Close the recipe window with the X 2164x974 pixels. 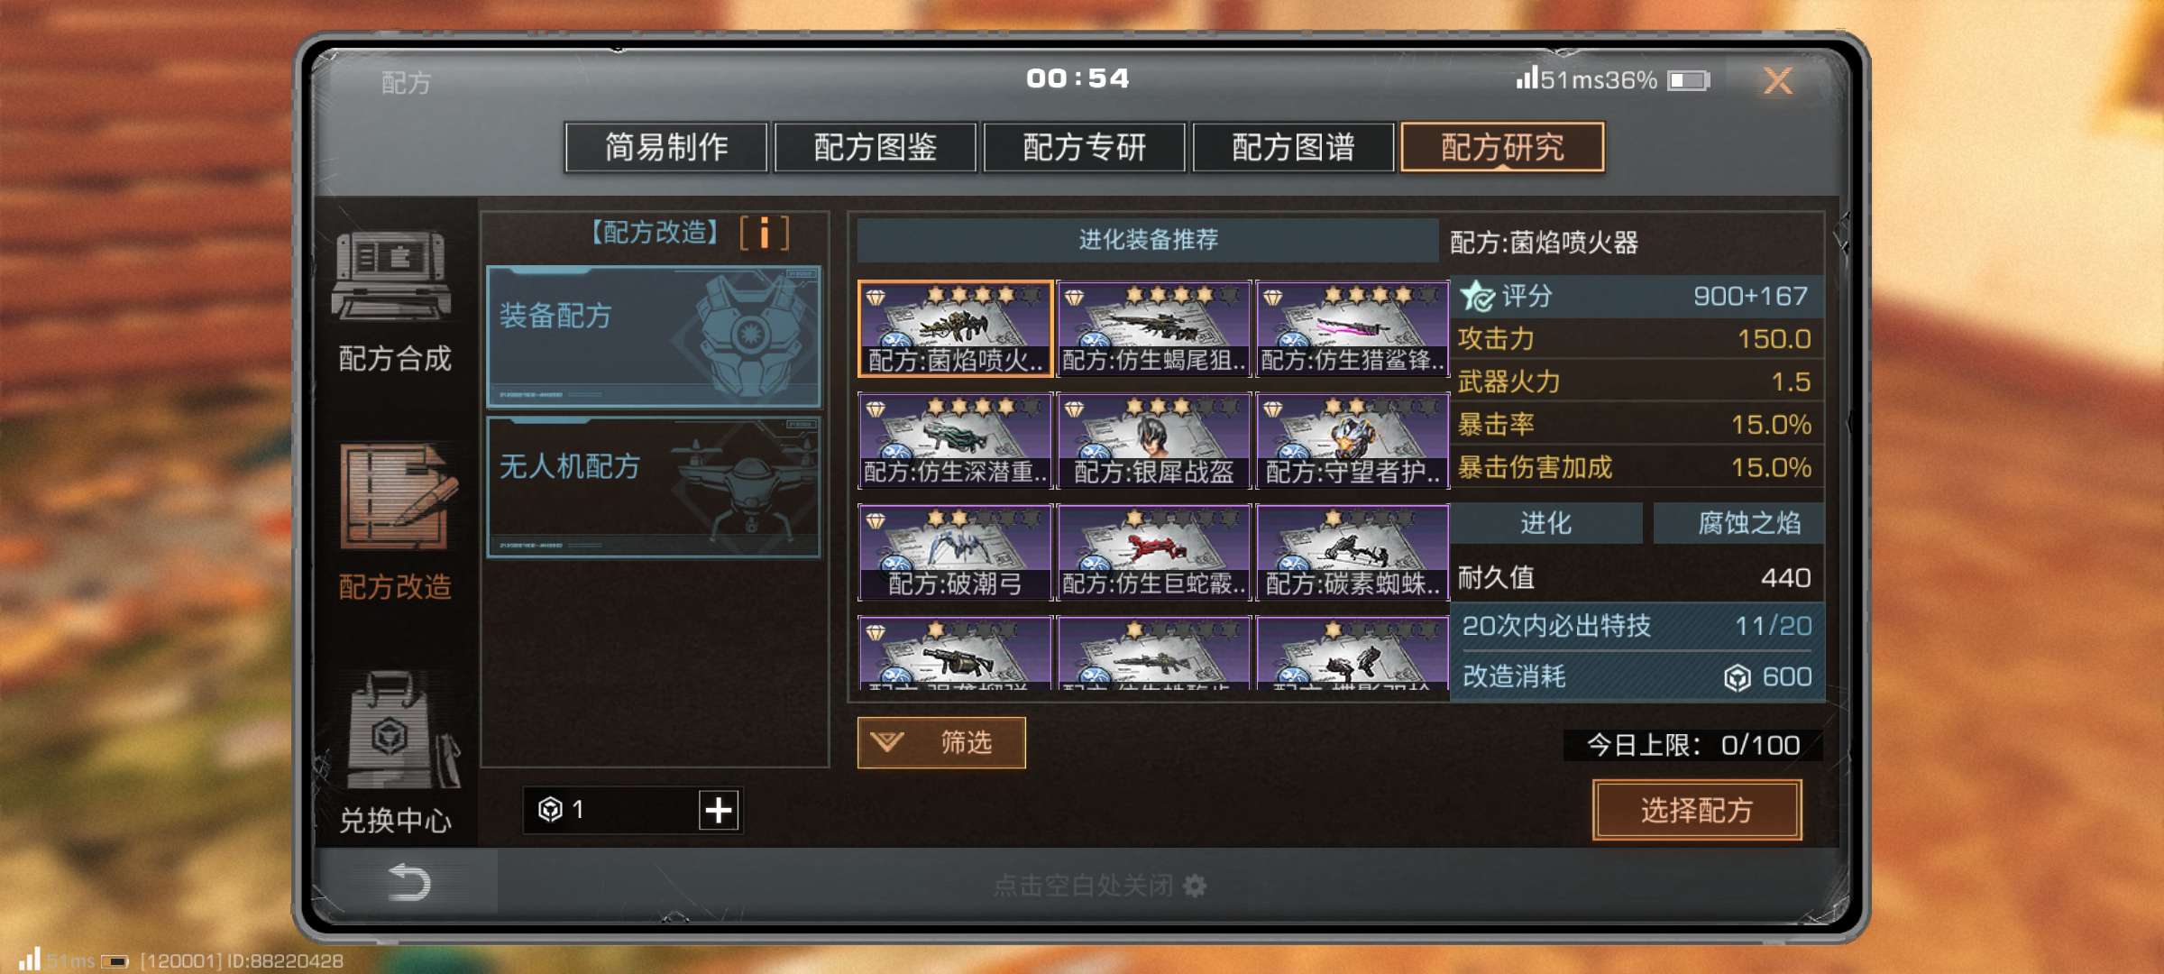[x=1777, y=81]
